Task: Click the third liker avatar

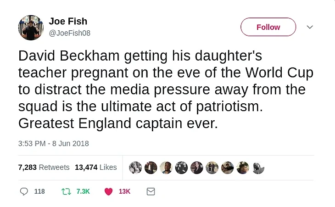Action: 166,168
